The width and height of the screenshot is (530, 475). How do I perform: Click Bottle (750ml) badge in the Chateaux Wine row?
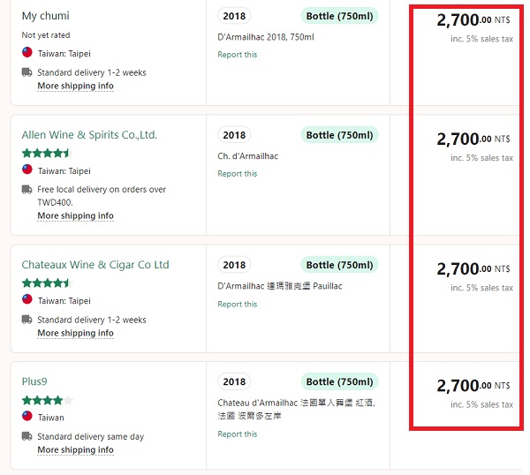[x=340, y=265]
